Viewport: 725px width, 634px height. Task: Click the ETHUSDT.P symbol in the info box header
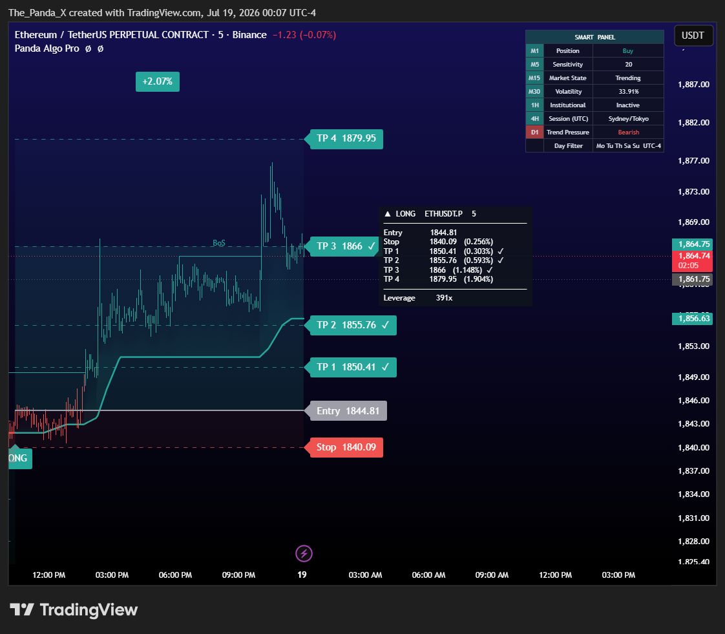click(x=443, y=214)
